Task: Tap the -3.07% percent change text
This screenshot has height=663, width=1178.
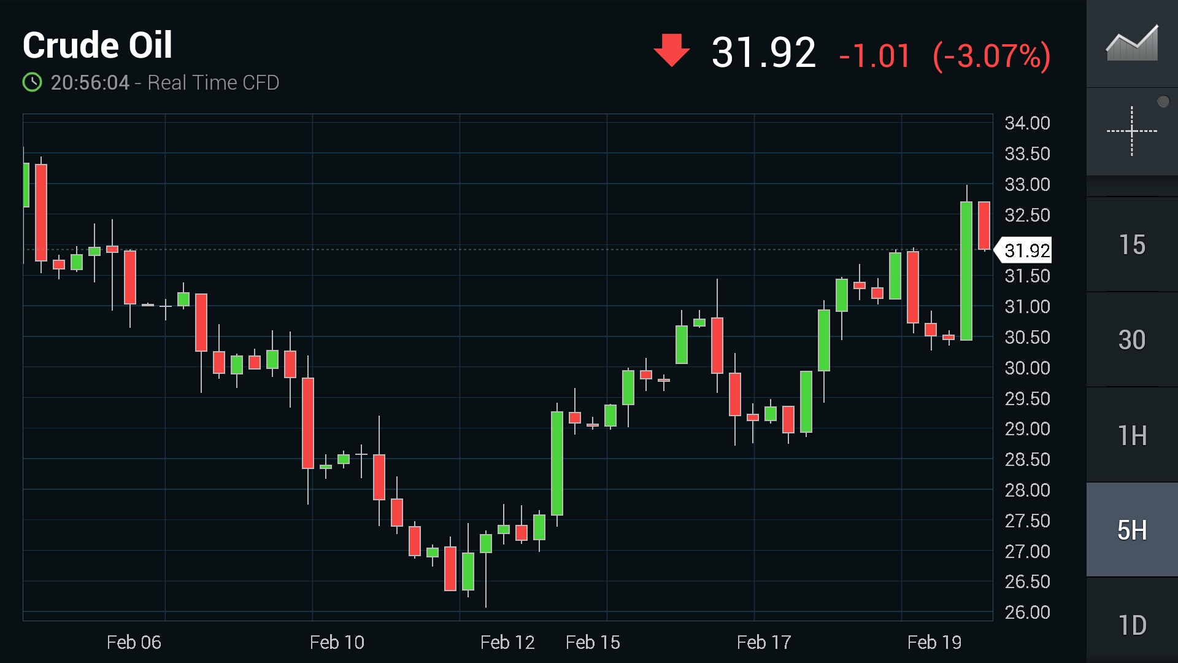Action: click(x=991, y=56)
